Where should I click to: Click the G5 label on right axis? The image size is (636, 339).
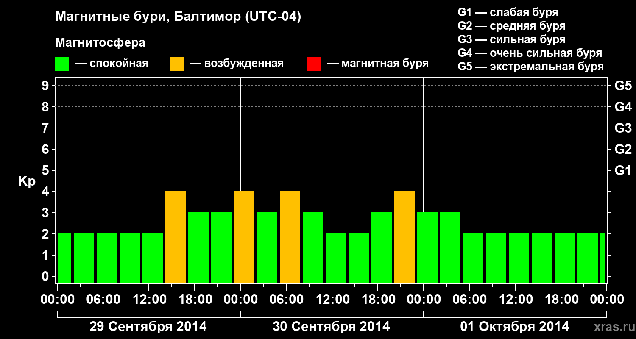click(623, 86)
